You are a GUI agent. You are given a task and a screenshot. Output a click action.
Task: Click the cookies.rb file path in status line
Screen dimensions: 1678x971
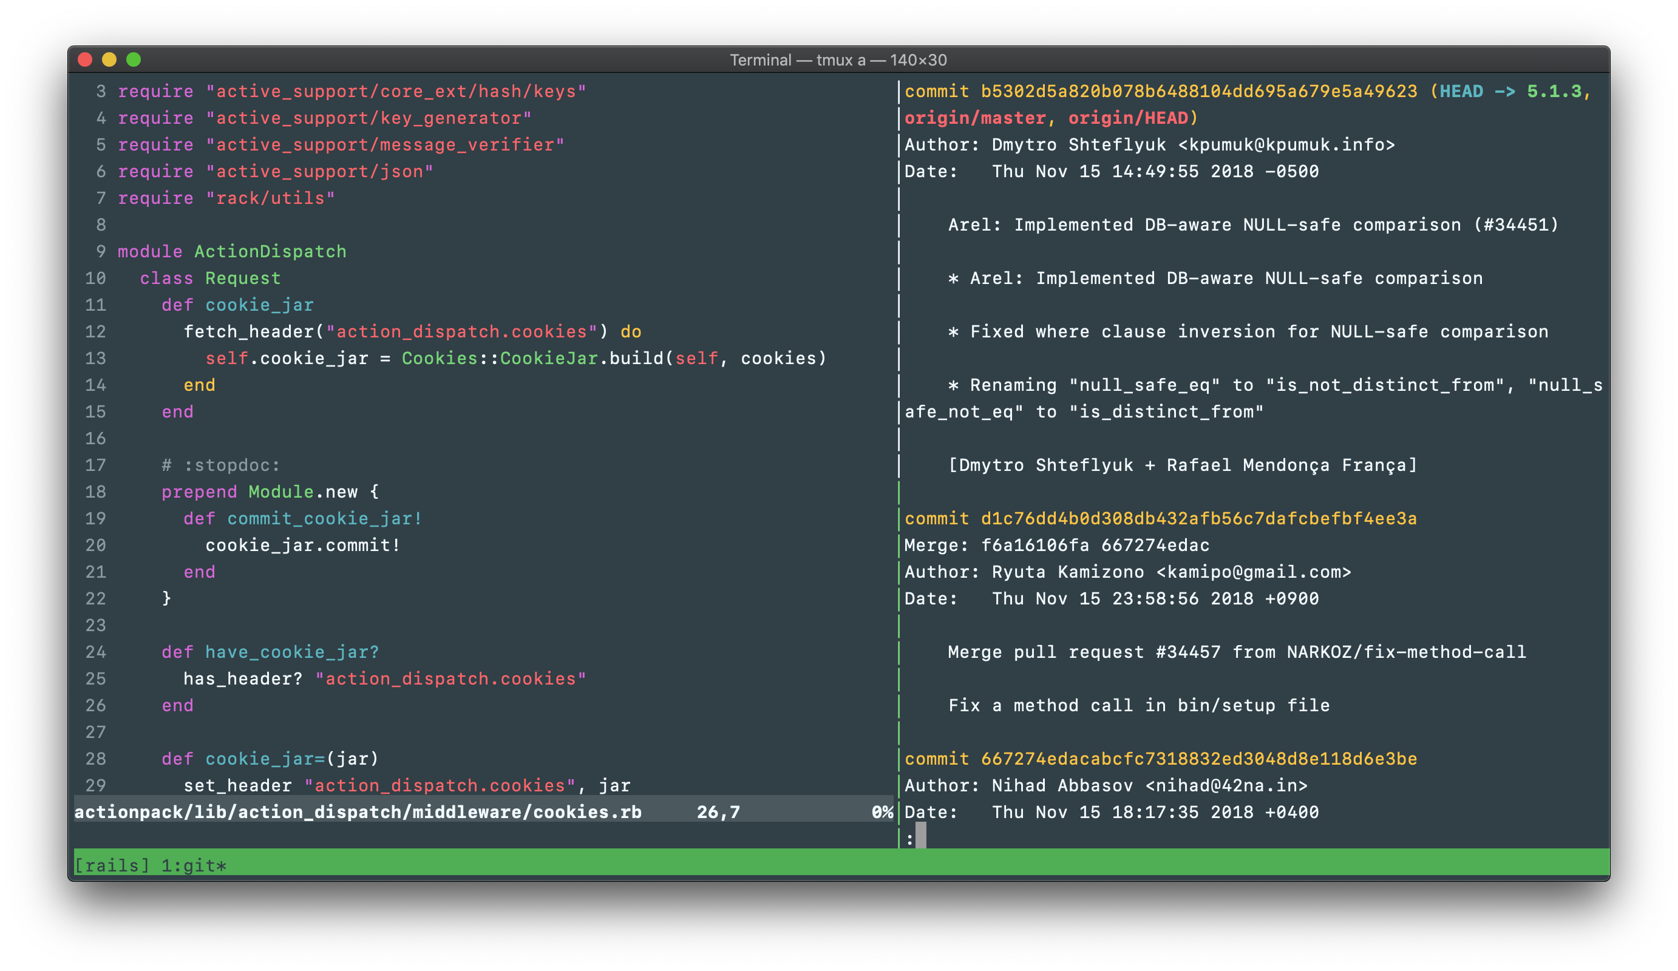(358, 812)
